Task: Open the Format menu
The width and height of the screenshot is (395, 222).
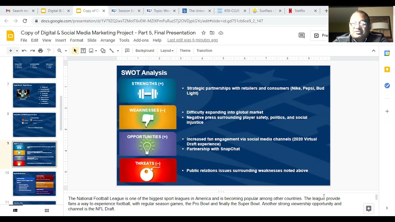Action: 77,40
